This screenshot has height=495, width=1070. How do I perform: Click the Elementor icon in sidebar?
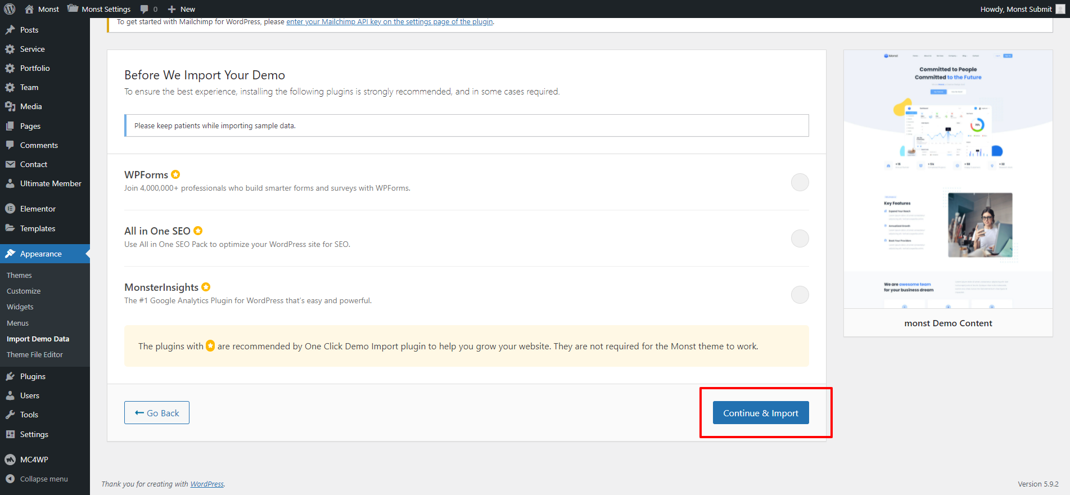pyautogui.click(x=10, y=209)
